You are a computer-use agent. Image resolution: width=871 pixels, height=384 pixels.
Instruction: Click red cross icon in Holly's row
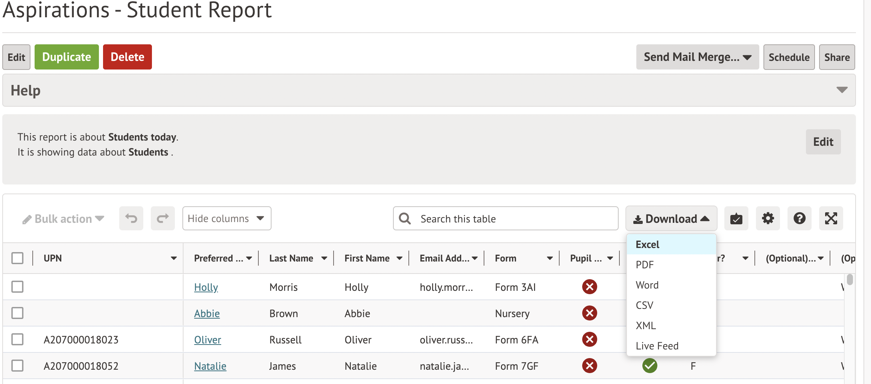pos(589,287)
